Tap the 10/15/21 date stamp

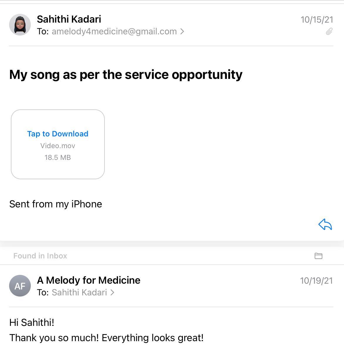tap(317, 20)
